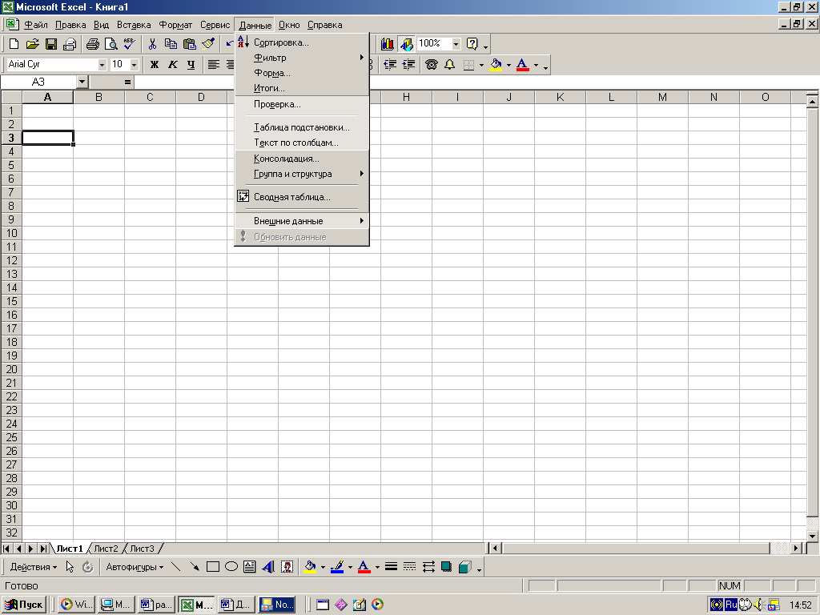This screenshot has width=820, height=615.
Task: Copy the selection using the toolbar icon
Action: pos(171,44)
